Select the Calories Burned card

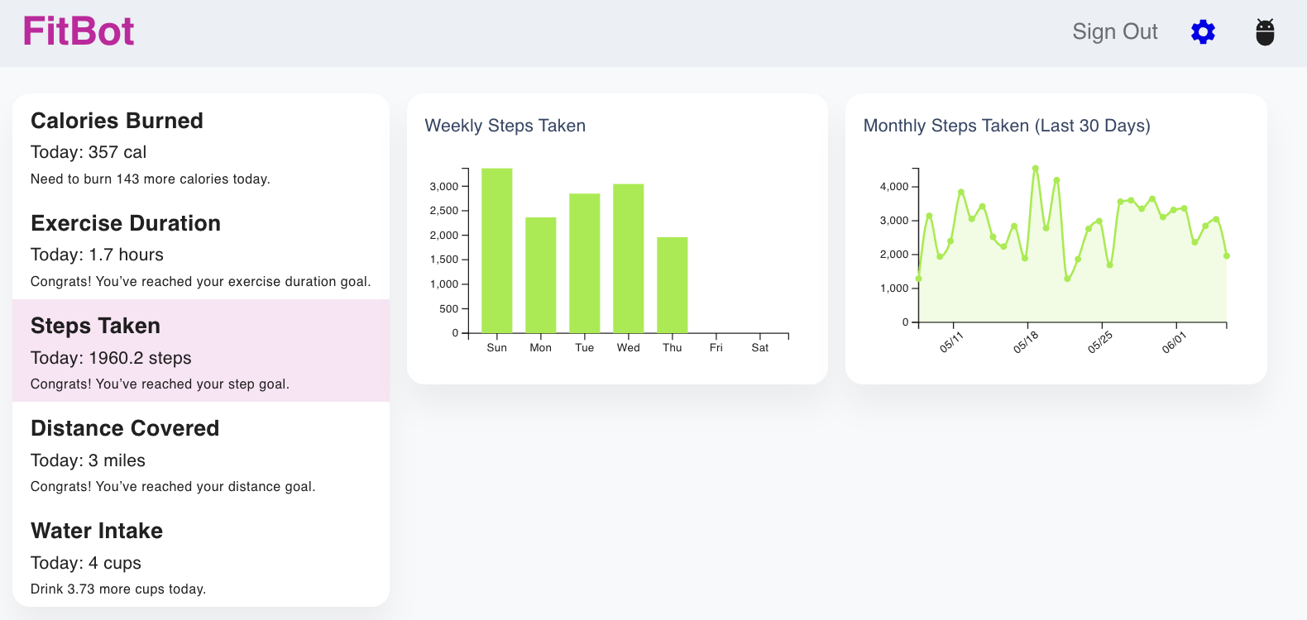point(201,145)
